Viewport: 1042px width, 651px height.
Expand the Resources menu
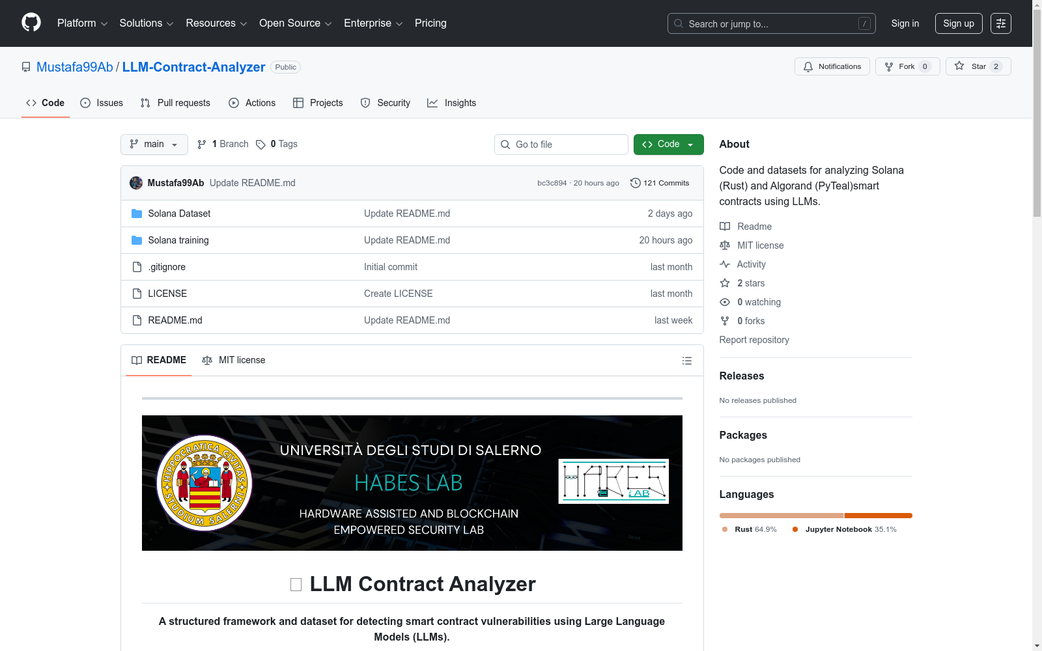tap(216, 23)
